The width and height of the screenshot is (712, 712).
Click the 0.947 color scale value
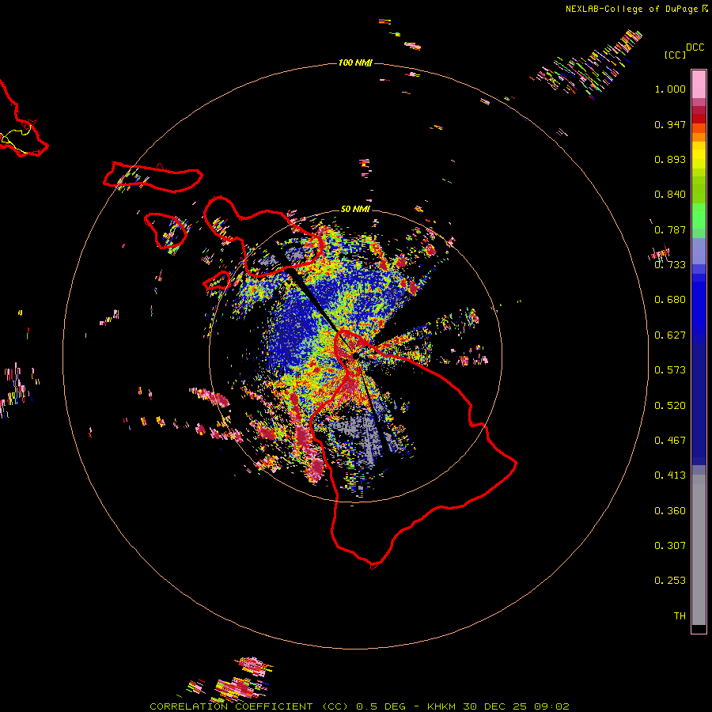tap(670, 124)
